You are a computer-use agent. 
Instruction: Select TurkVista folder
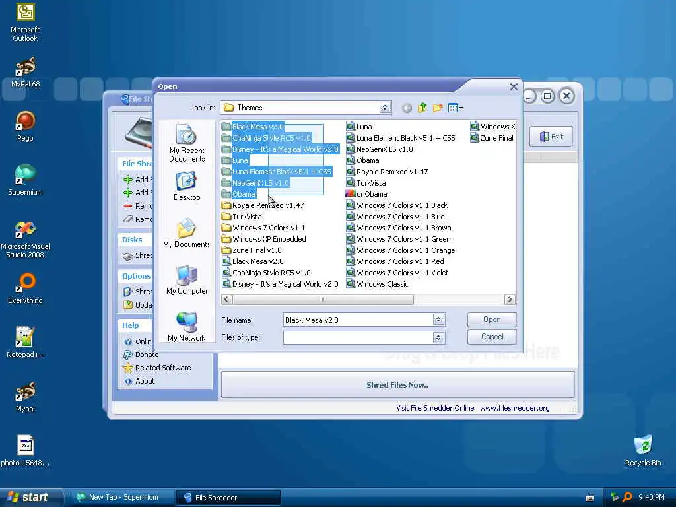point(242,217)
